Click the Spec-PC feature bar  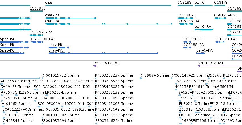[12, 53]
